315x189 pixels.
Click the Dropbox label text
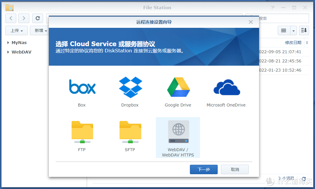[130, 105]
